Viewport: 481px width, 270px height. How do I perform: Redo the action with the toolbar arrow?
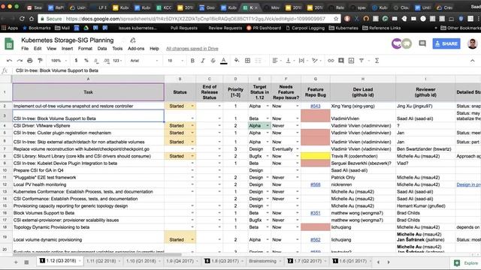coord(20,61)
